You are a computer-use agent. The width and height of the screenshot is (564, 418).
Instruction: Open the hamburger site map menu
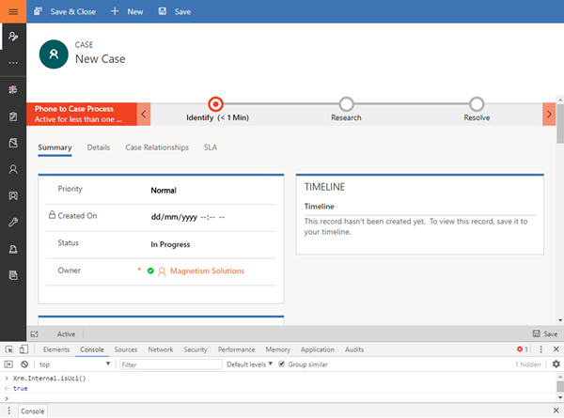13,11
